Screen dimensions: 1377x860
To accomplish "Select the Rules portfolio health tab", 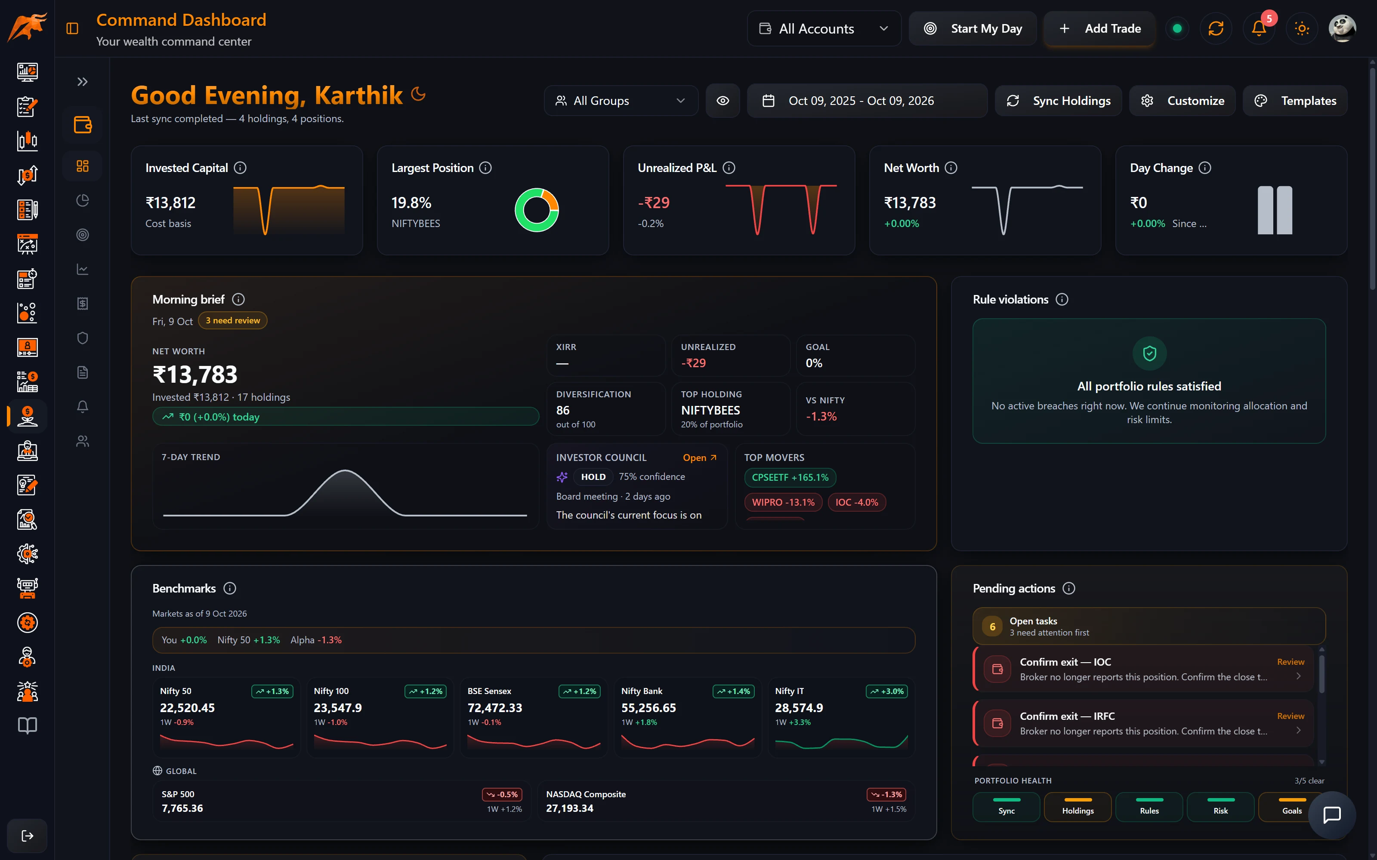I will [x=1149, y=807].
